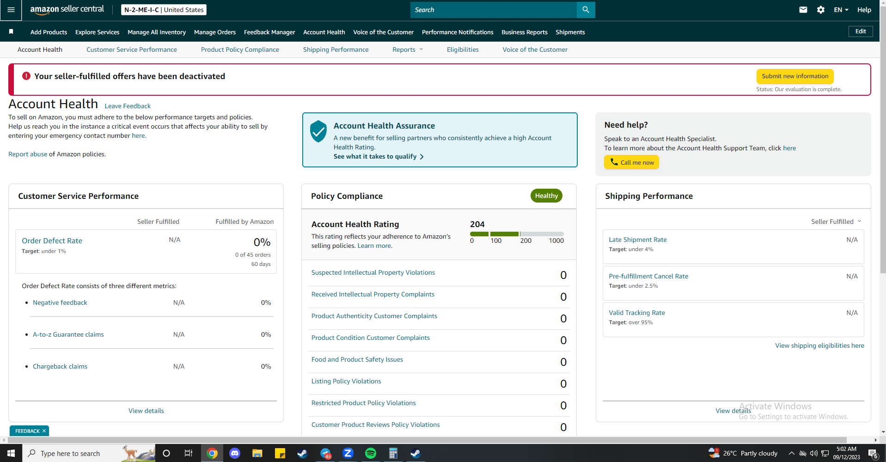Open the Negative feedback link

coord(60,302)
